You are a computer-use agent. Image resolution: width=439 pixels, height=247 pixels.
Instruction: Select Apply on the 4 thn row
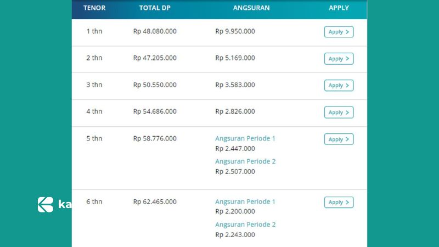(x=339, y=113)
